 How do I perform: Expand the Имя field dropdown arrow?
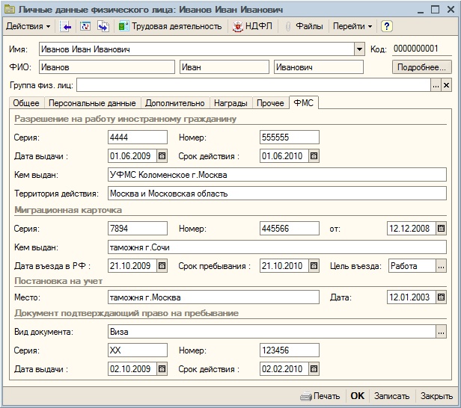359,49
